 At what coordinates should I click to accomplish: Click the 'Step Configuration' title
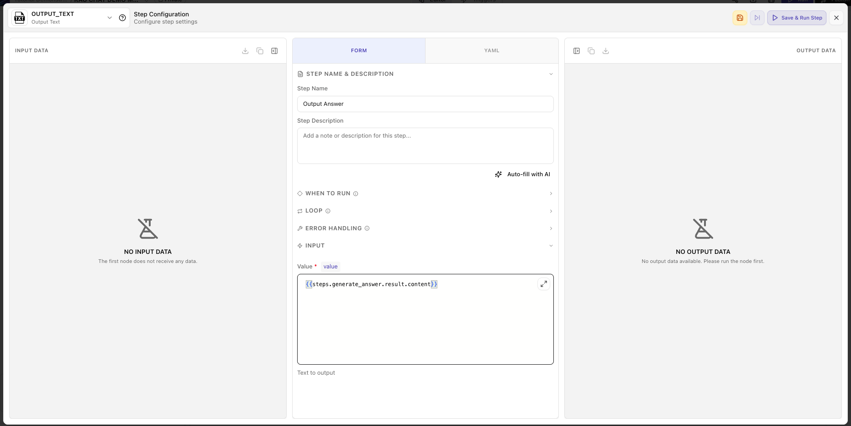[161, 14]
